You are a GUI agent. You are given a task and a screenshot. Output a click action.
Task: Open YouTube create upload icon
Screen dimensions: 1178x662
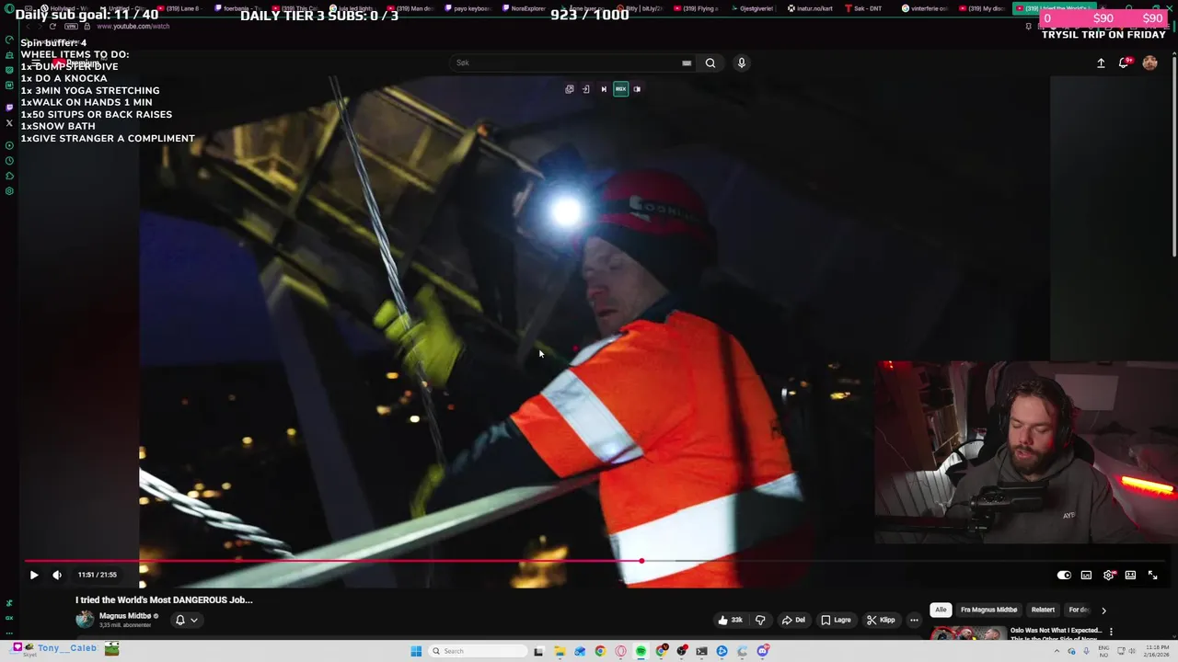1101,63
